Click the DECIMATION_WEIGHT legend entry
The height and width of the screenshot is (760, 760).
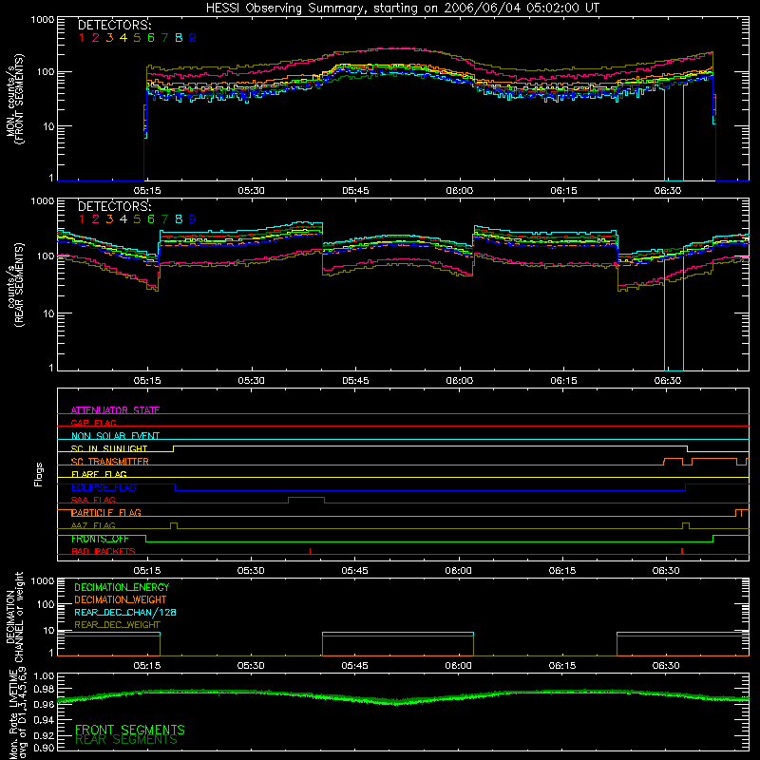coord(121,600)
